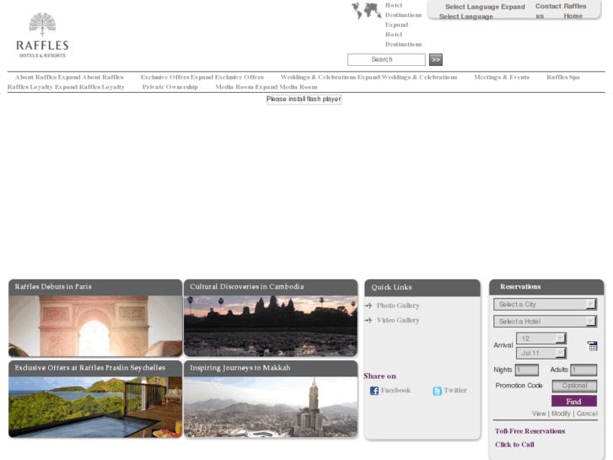The width and height of the screenshot is (613, 460).
Task: Open the Select a City dropdown
Action: [545, 304]
